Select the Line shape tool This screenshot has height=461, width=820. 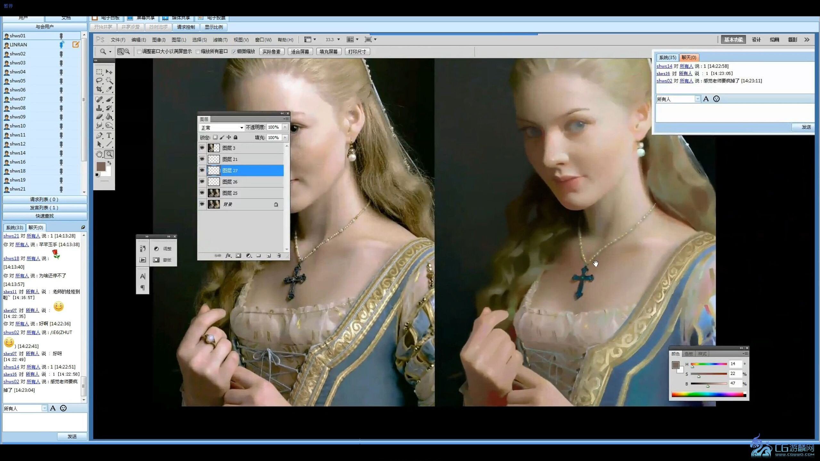point(109,144)
